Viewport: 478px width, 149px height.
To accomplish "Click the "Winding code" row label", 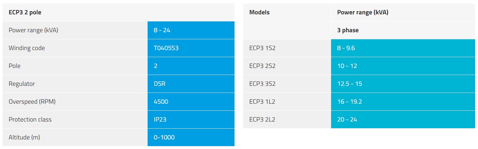I will pos(27,48).
